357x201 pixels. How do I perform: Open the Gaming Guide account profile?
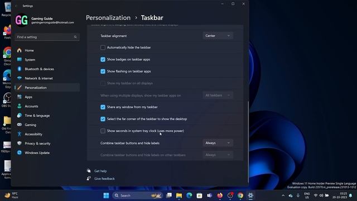tap(45, 20)
